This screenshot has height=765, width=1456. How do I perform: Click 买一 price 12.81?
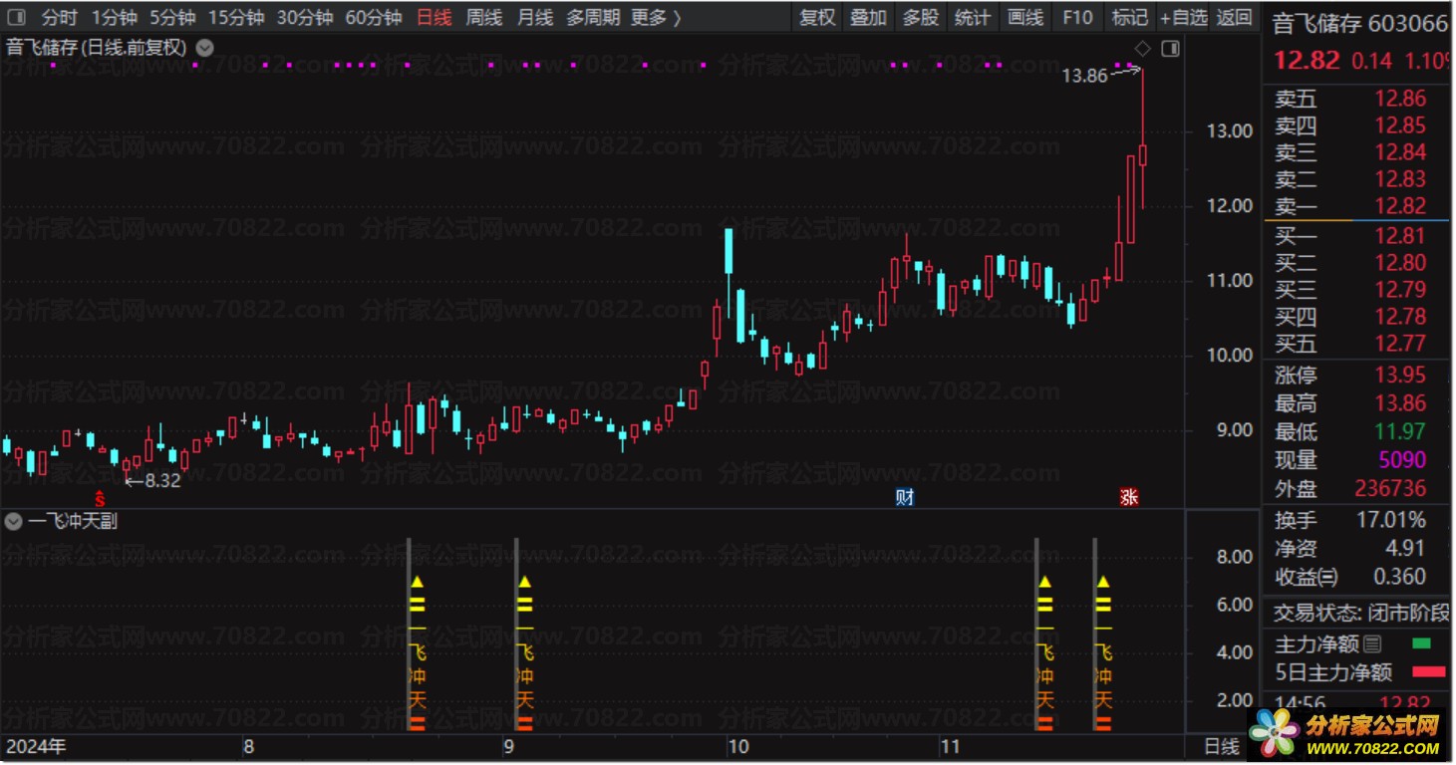click(1400, 236)
